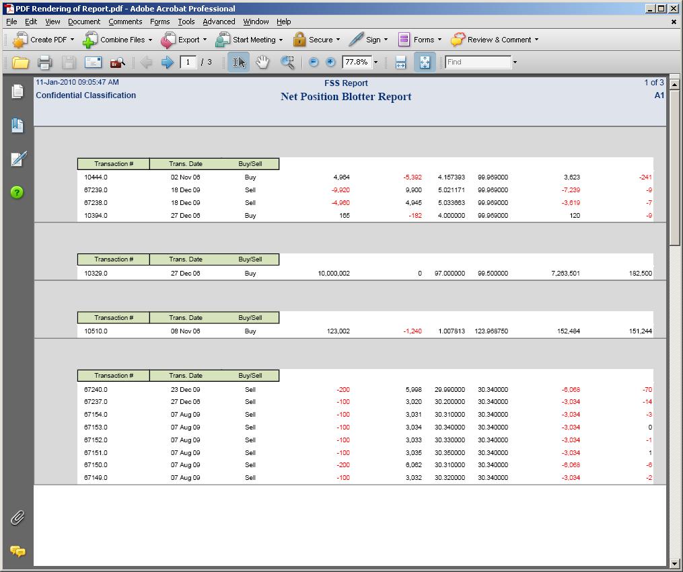Open the Comments menu
Screen dimensions: 683x572
(125, 22)
